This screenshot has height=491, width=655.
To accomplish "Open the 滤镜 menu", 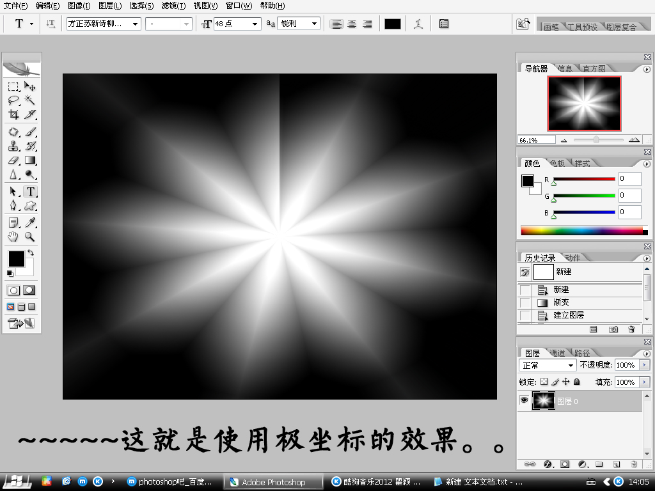I will click(173, 6).
